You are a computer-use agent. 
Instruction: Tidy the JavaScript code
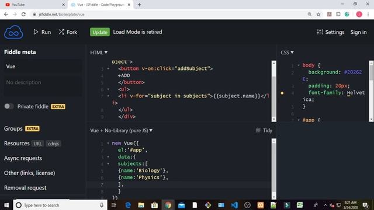pyautogui.click(x=264, y=131)
